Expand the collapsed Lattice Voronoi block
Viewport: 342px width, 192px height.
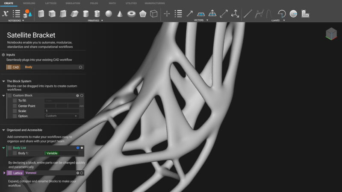pyautogui.click(x=4, y=173)
